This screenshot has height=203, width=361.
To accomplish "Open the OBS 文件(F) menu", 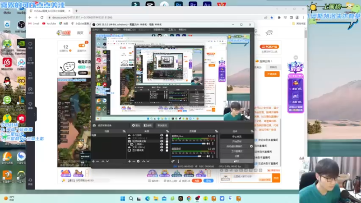I will tap(96, 30).
